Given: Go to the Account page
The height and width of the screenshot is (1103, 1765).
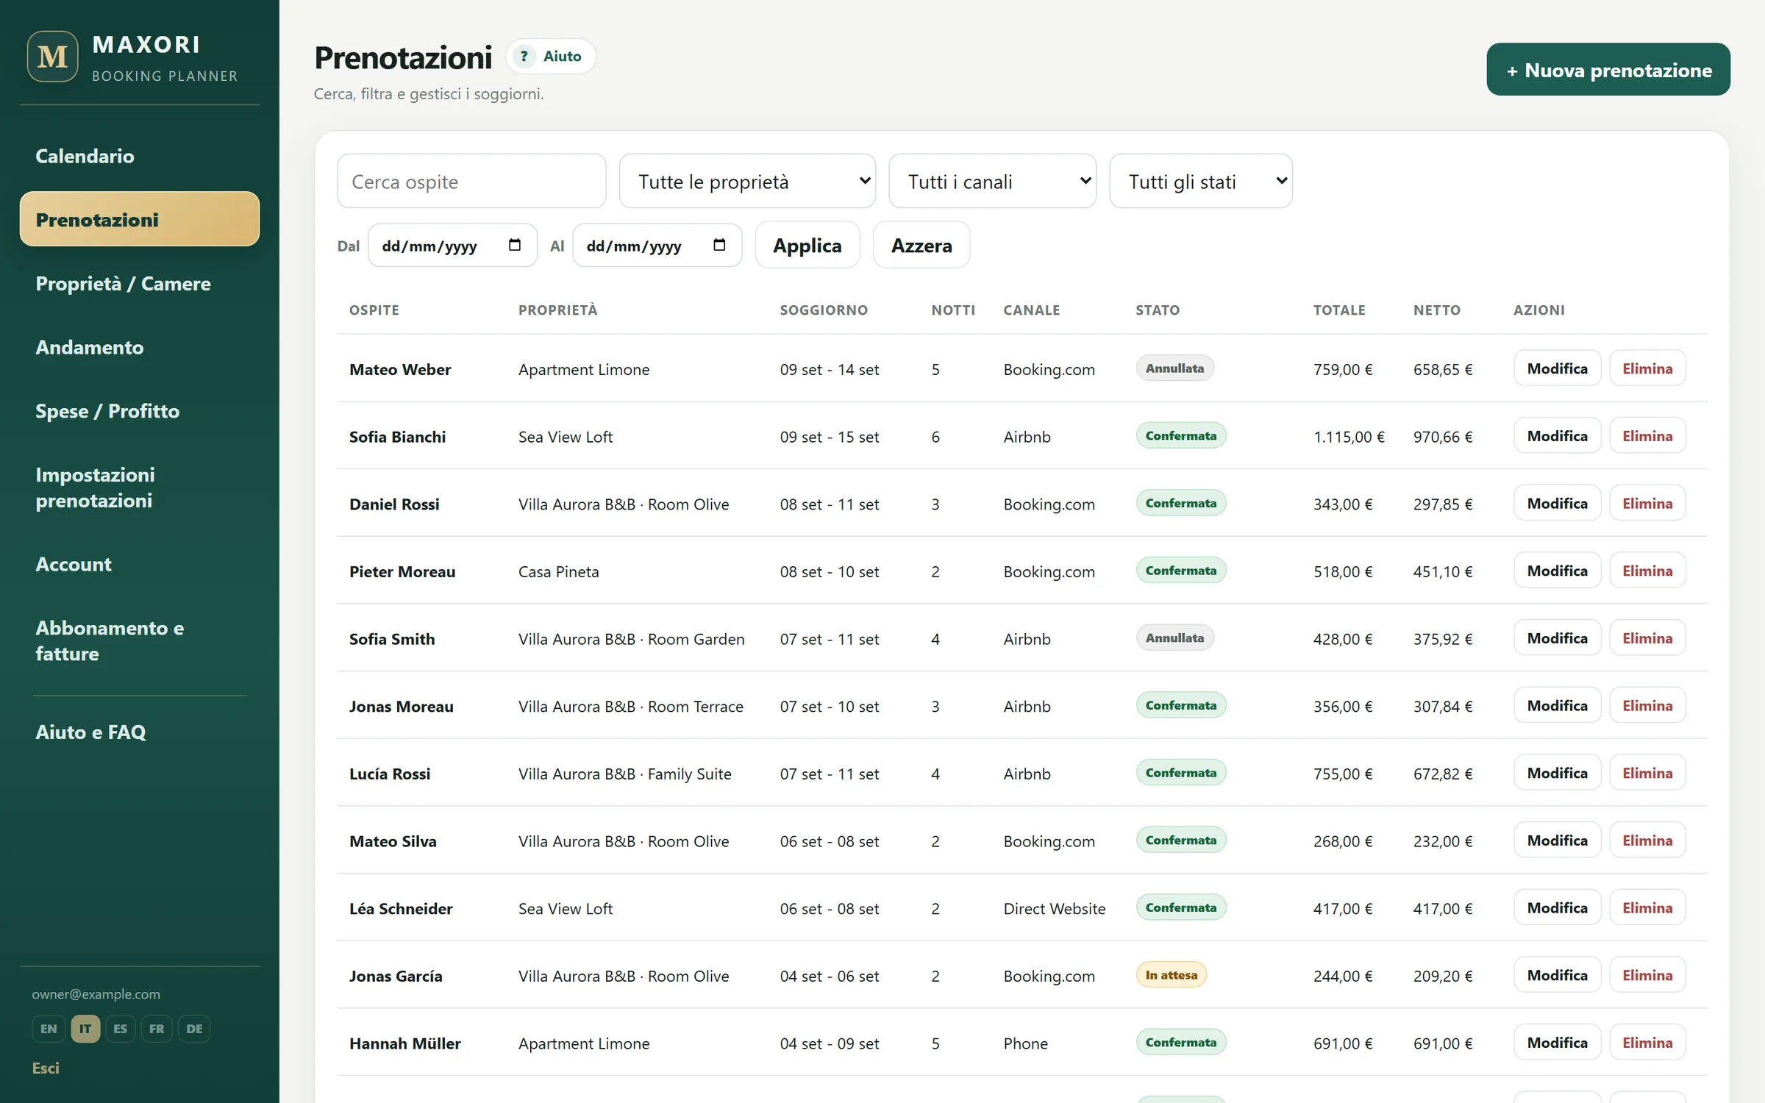Looking at the screenshot, I should (139, 564).
